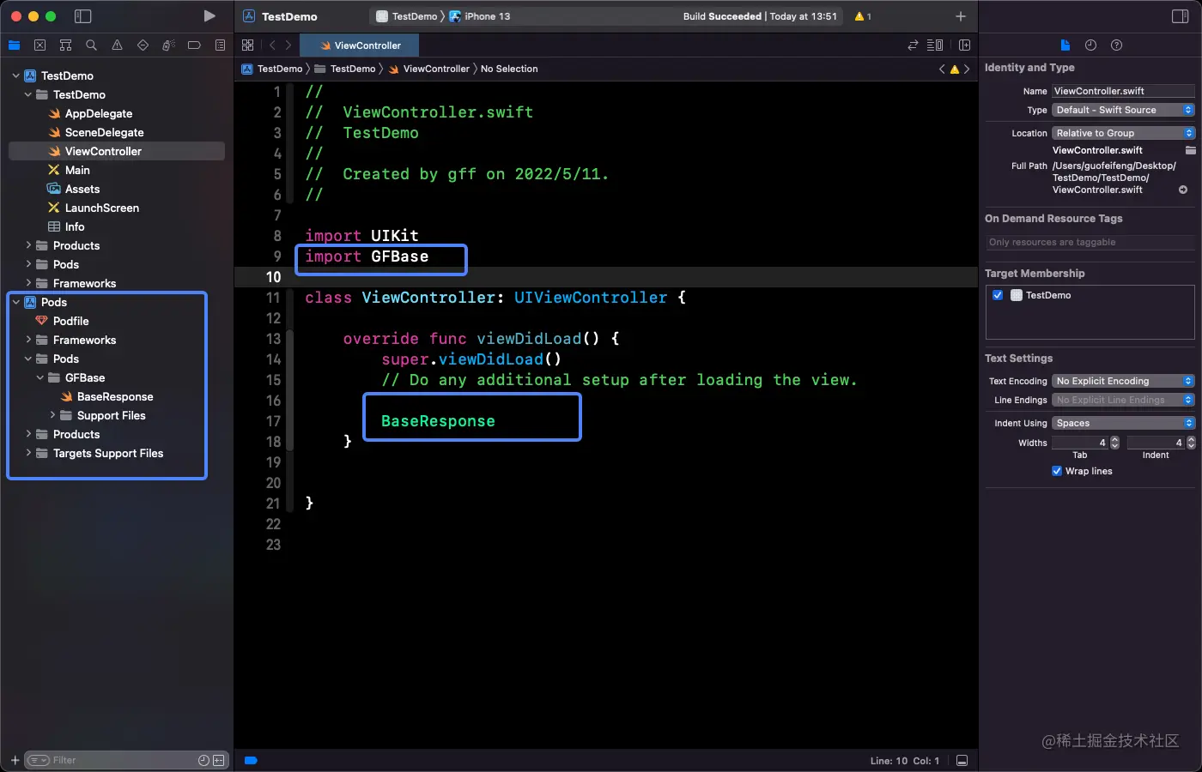Go forward in editor history
Screen dimensions: 1202x772
pos(288,45)
